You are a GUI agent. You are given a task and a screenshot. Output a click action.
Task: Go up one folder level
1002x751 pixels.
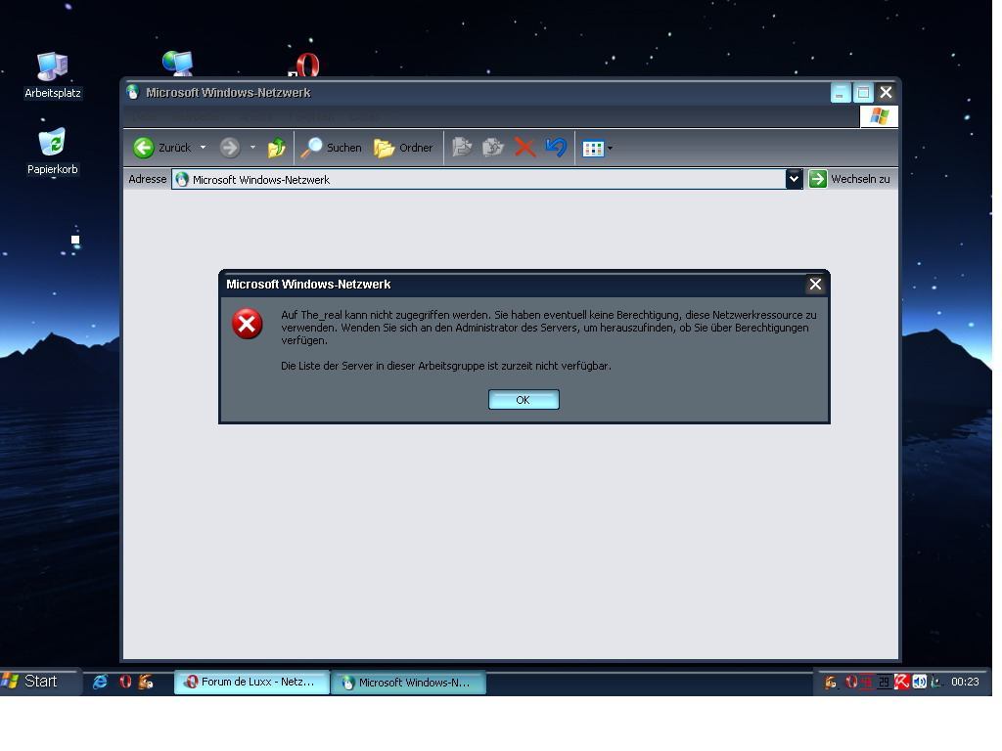[276, 148]
